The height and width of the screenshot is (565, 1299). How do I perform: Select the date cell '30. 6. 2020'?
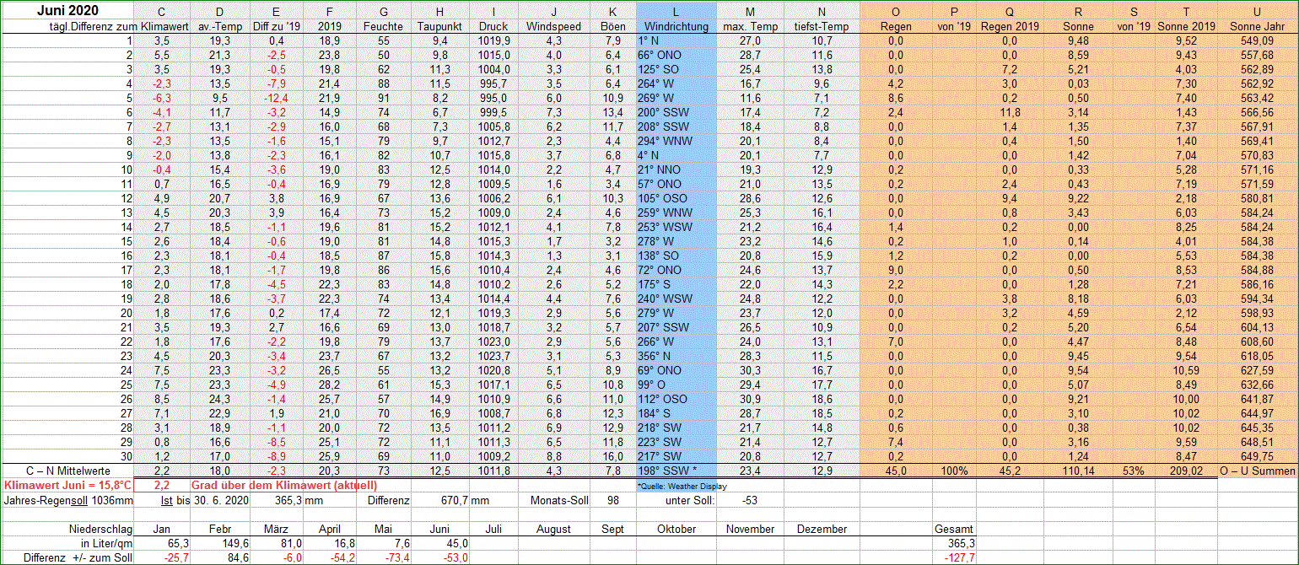coord(222,500)
